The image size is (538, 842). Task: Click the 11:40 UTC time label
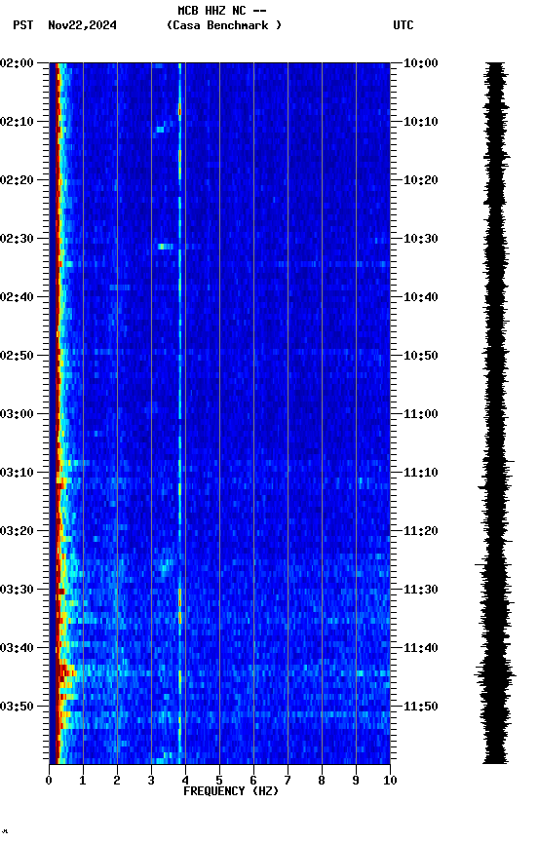point(421,648)
